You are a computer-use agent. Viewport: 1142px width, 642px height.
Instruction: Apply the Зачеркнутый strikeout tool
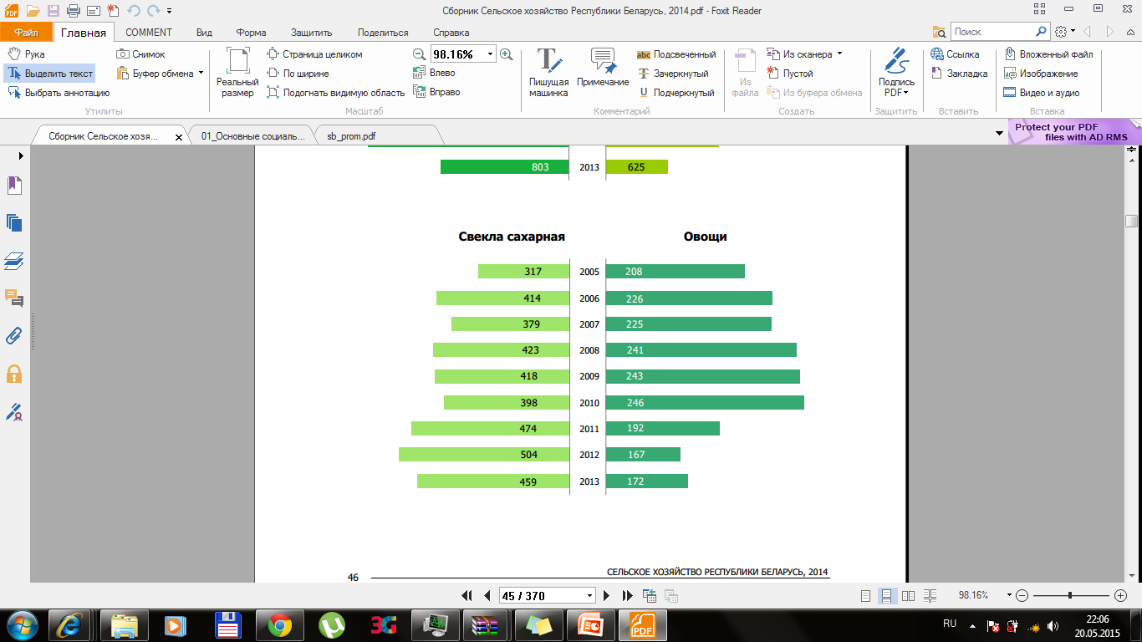(673, 74)
